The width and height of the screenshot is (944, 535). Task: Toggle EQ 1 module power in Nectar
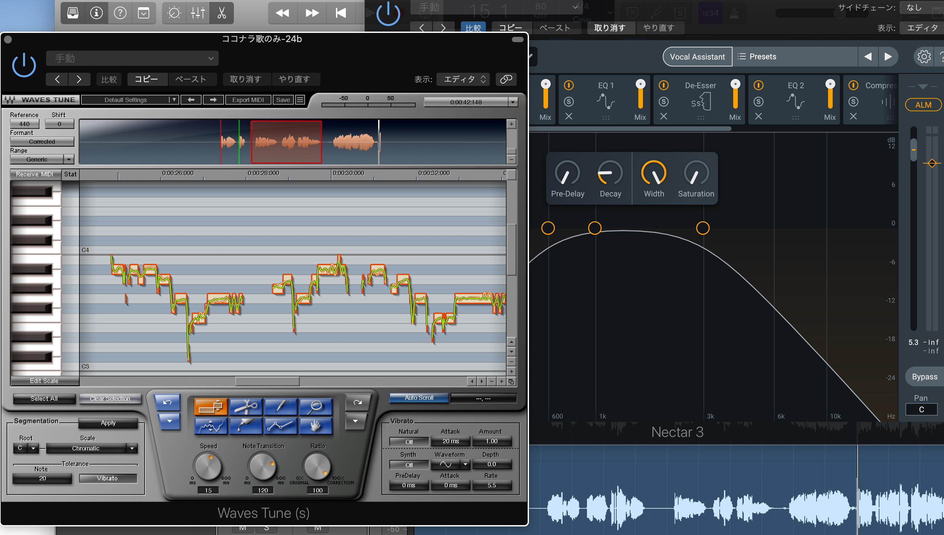569,85
